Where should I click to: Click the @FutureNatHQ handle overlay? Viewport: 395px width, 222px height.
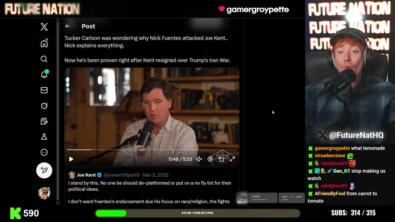click(351, 135)
